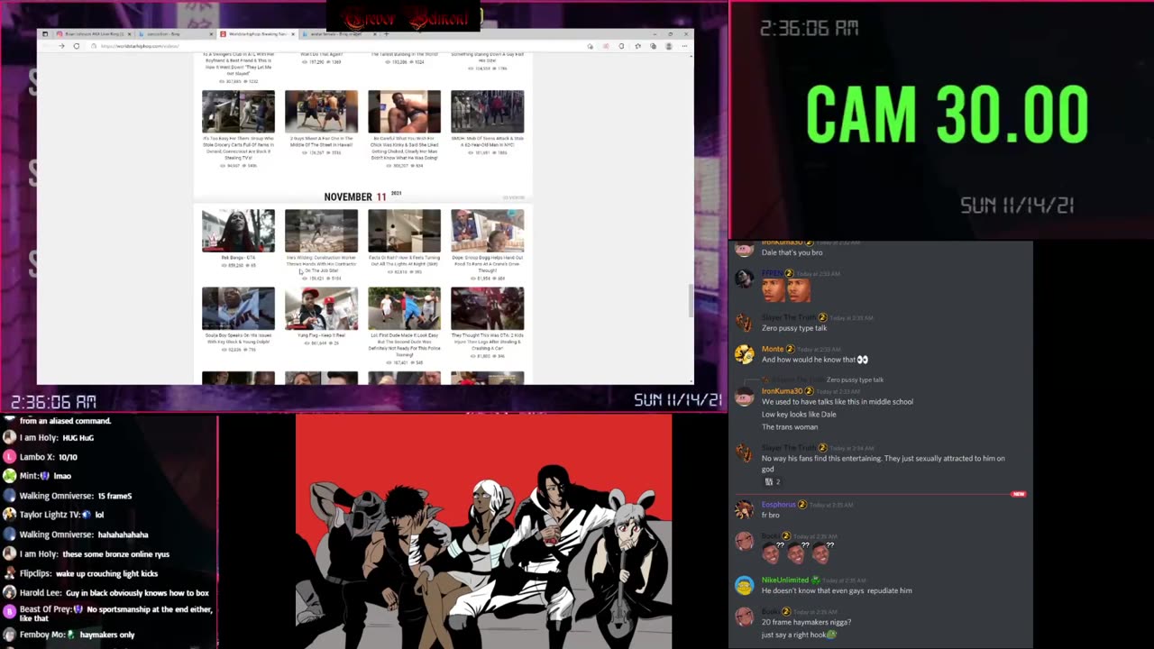This screenshot has height=649, width=1154.
Task: Click the anime group artwork panel
Action: coord(483,532)
